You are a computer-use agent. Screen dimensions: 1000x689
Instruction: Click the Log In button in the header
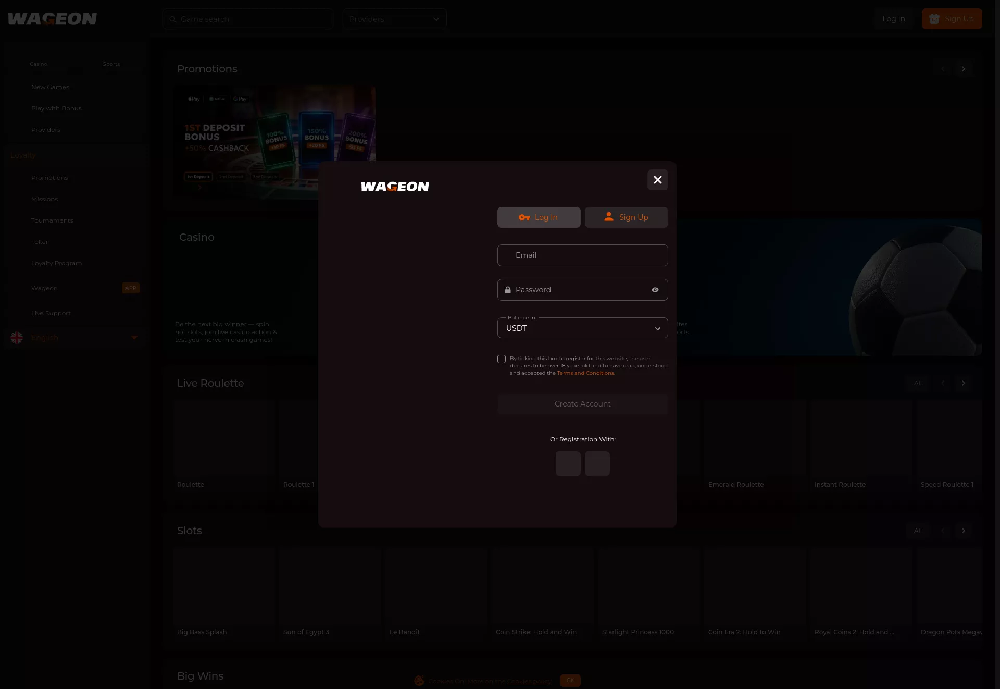click(894, 19)
